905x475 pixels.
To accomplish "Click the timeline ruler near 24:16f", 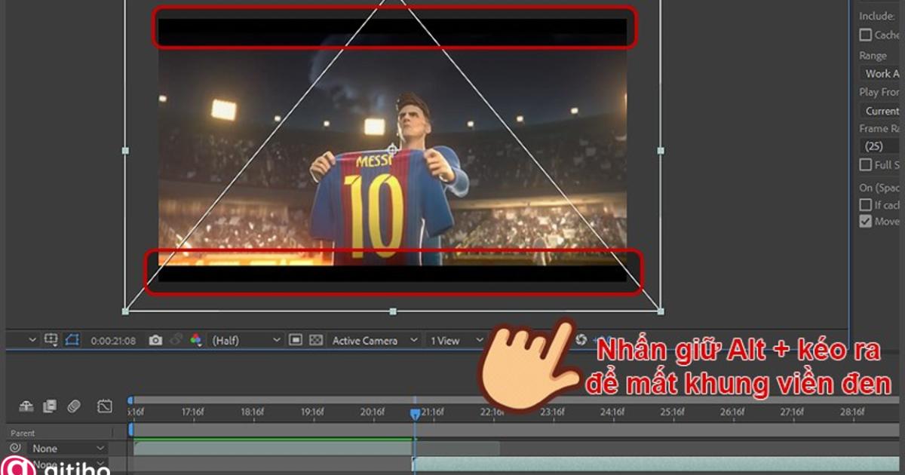I will [614, 412].
